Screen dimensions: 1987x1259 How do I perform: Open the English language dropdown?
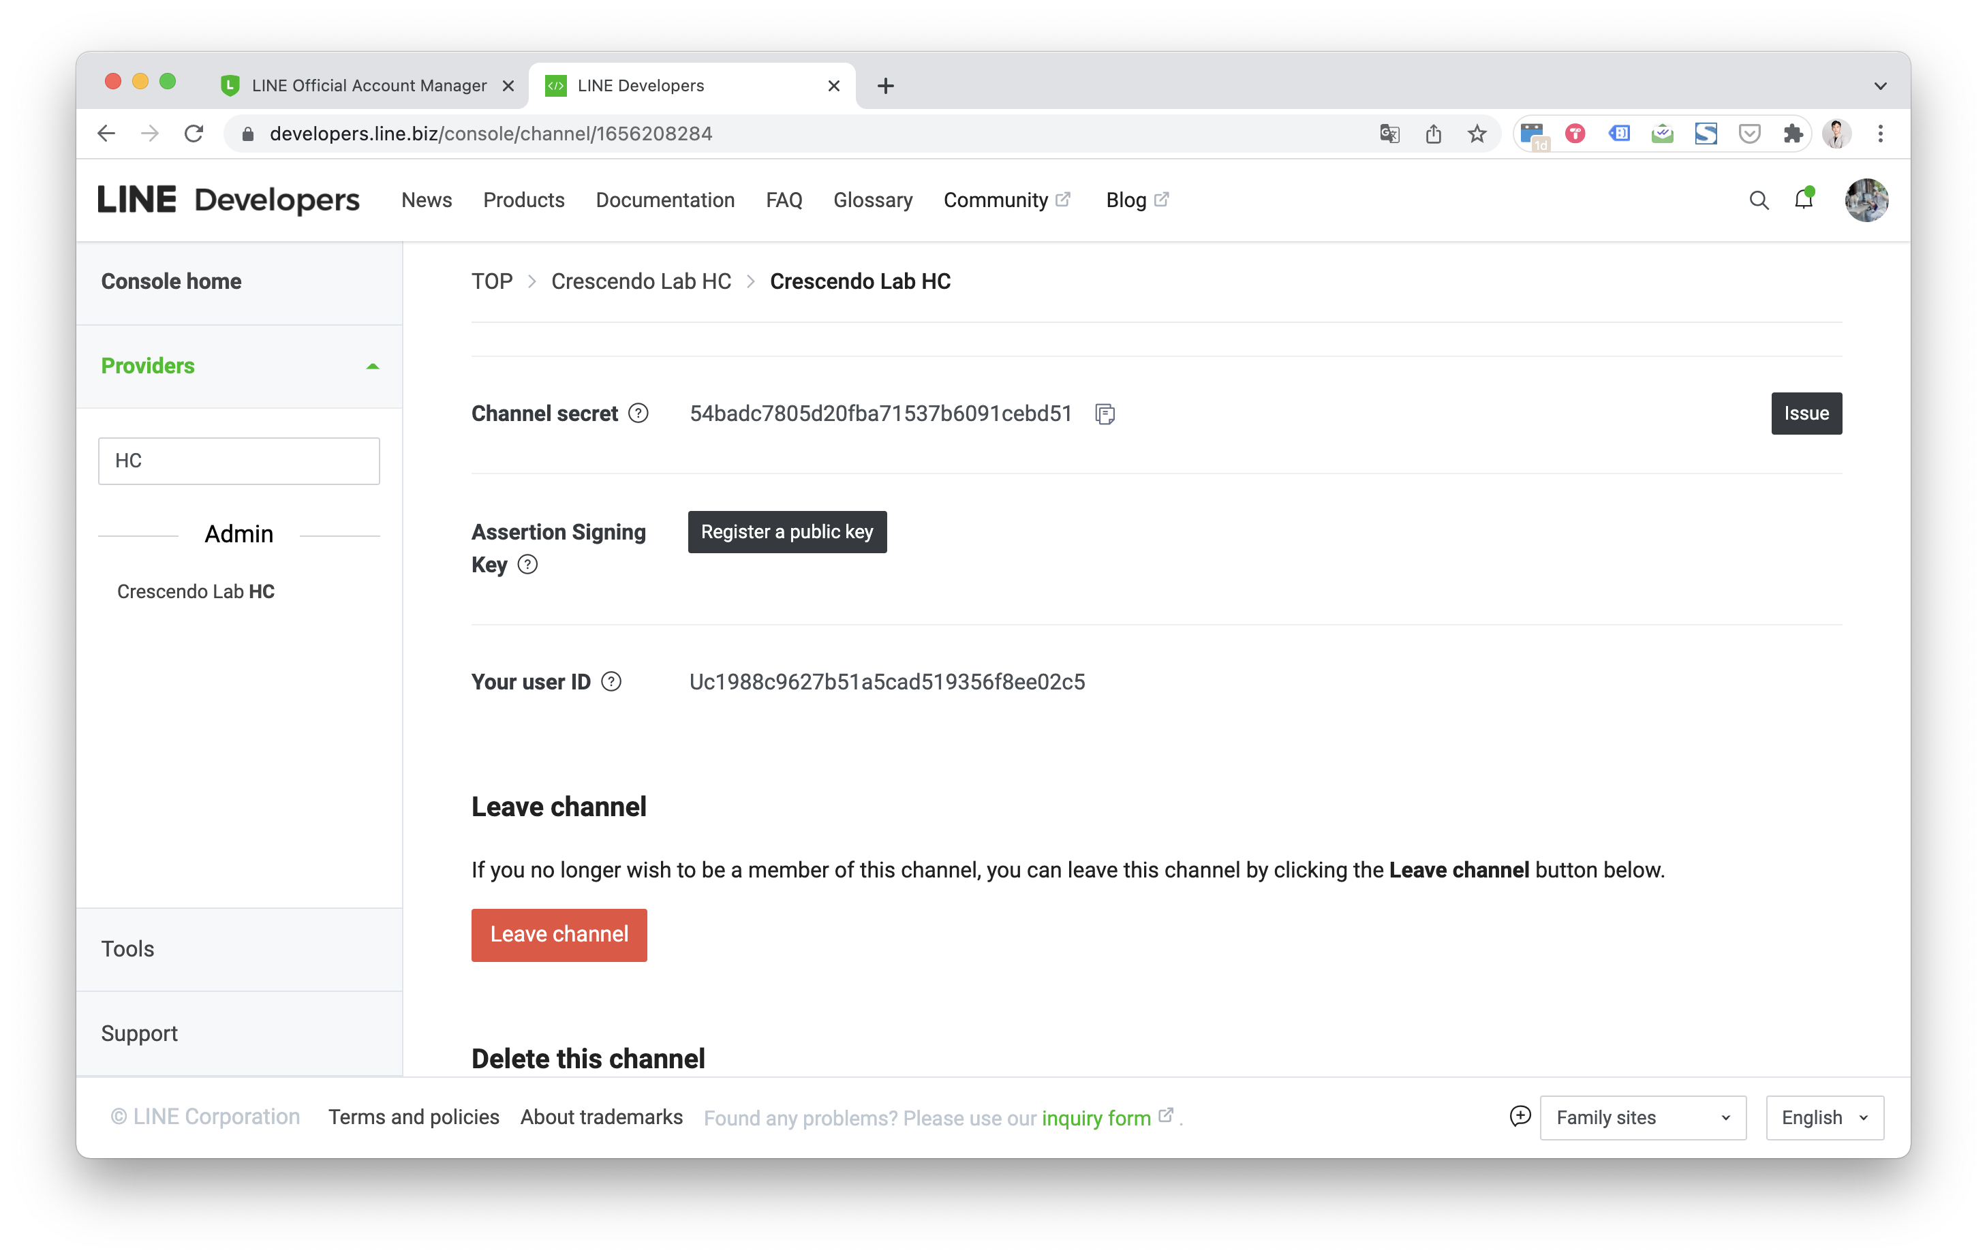1823,1117
